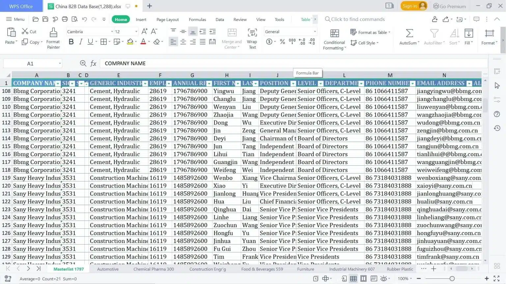506x284 pixels.
Task: Select the Chemical Pharma 300 sheet tab
Action: pos(154,269)
